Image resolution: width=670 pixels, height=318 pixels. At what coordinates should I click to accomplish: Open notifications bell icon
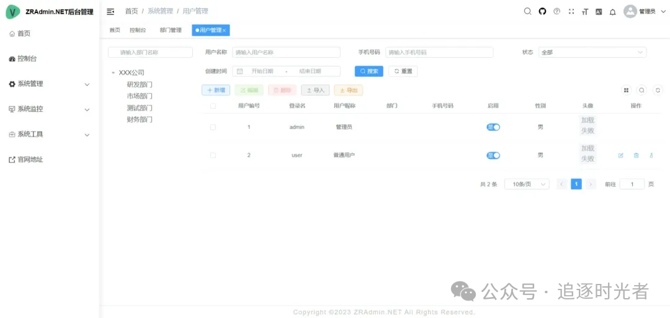pos(613,12)
